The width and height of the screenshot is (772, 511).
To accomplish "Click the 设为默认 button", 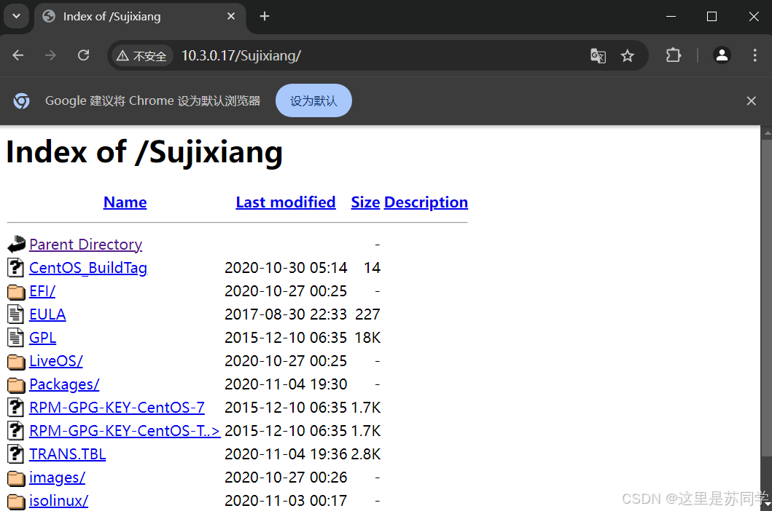I will (313, 101).
